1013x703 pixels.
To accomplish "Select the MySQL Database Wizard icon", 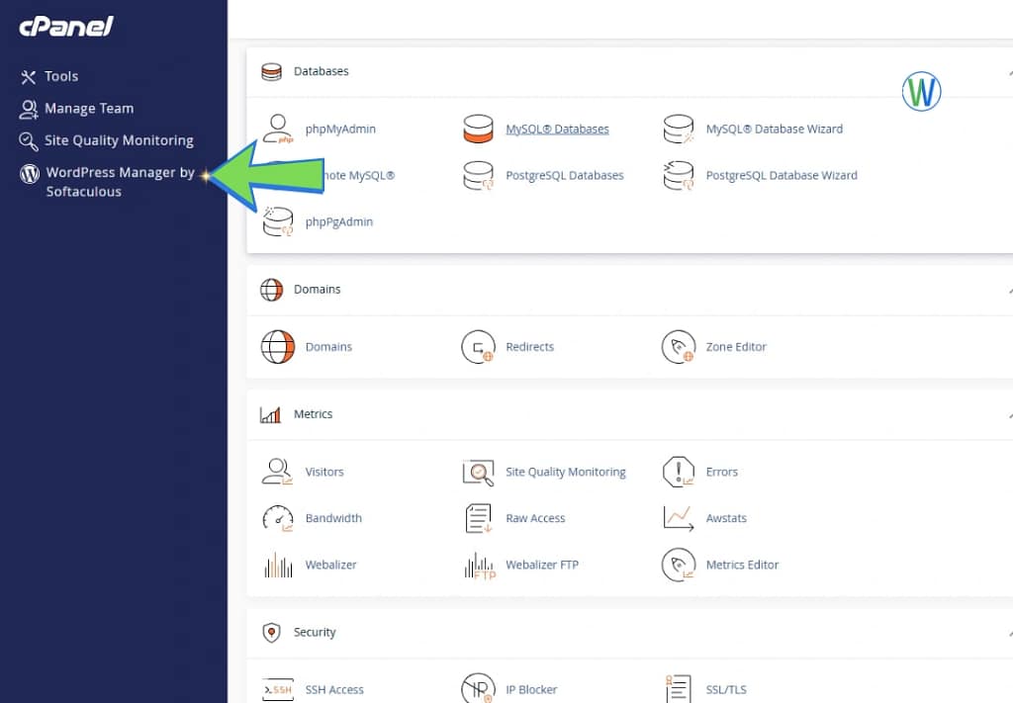I will [679, 129].
